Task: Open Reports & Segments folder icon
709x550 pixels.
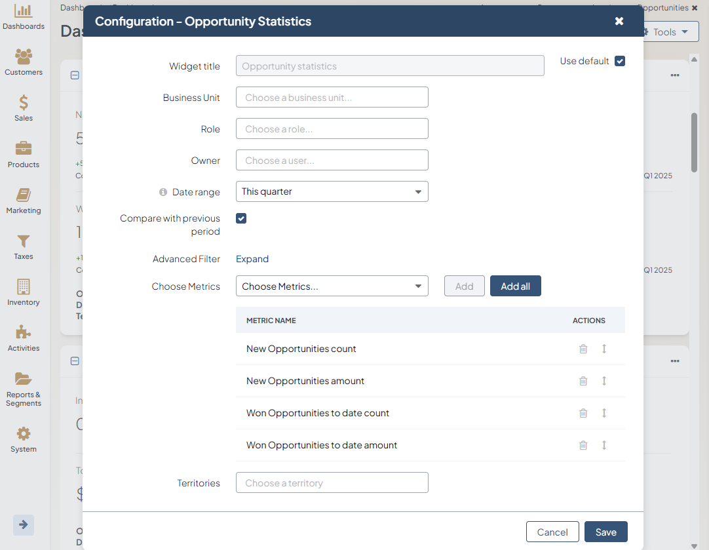Action: tap(24, 380)
